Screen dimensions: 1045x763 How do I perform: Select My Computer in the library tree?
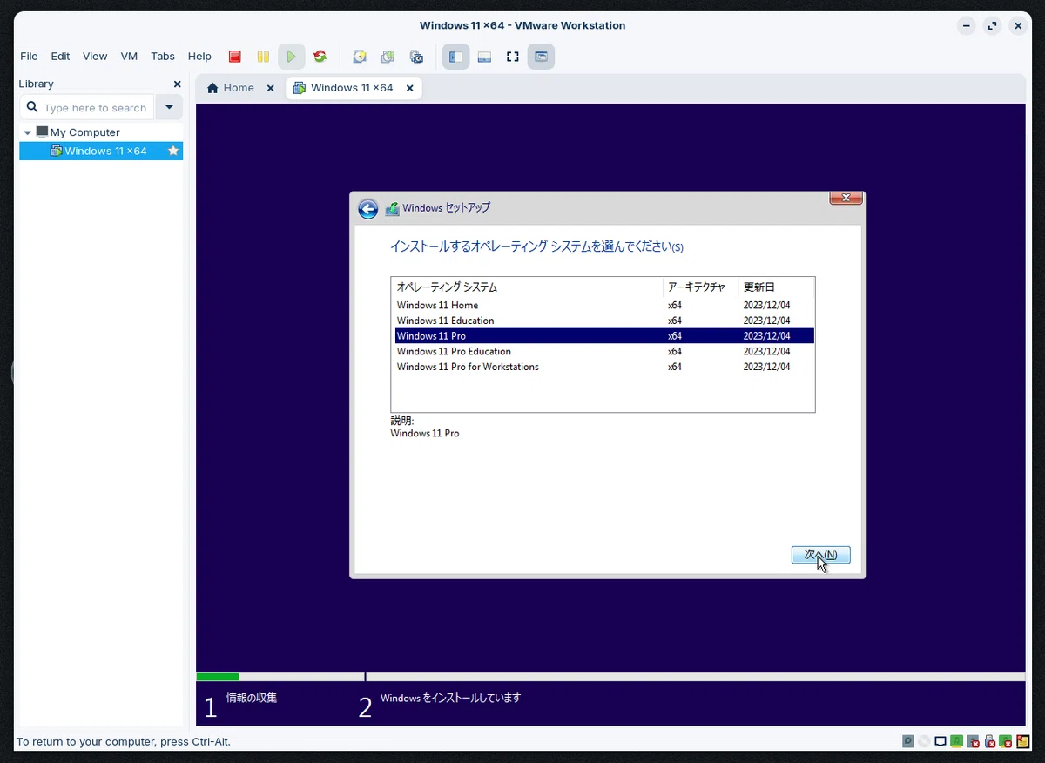pos(84,132)
